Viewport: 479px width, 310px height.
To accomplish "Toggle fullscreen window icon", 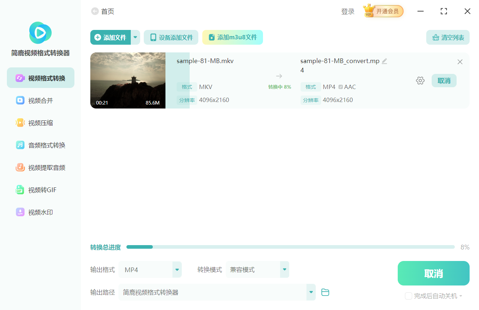I will (444, 11).
